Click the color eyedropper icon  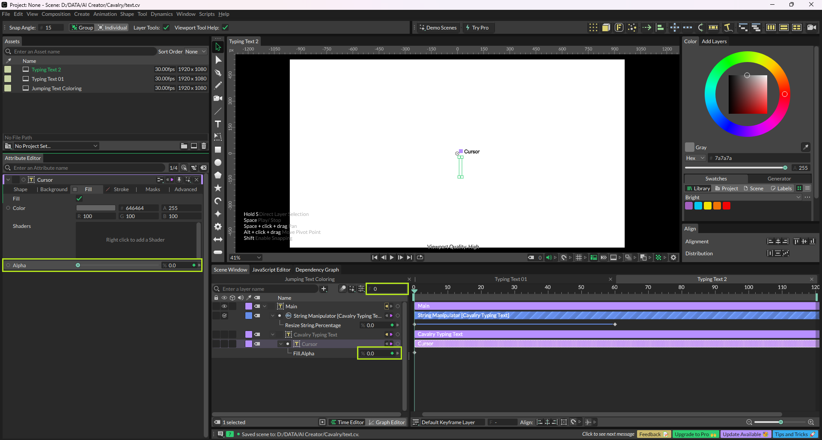(x=805, y=147)
